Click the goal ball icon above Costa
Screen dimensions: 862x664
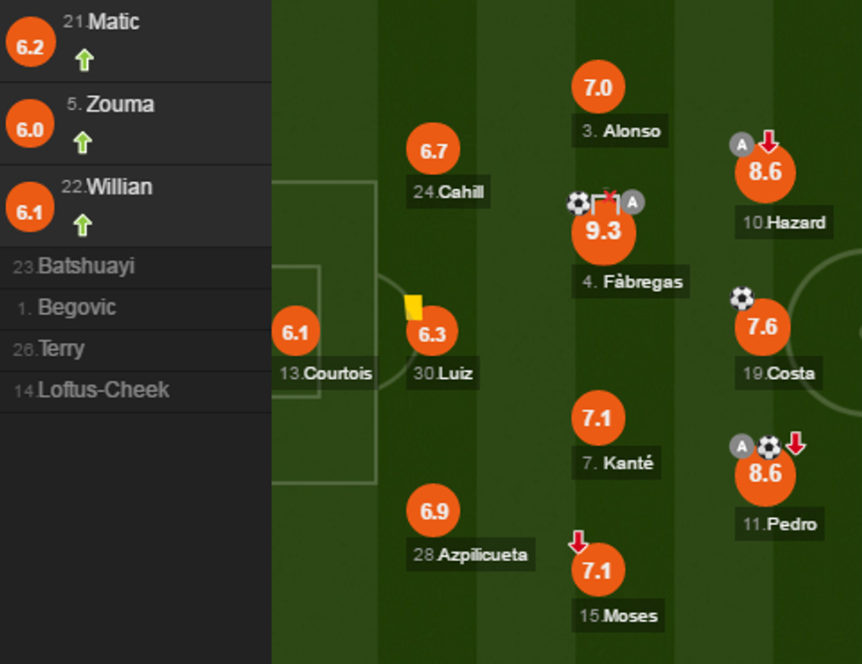(x=741, y=298)
